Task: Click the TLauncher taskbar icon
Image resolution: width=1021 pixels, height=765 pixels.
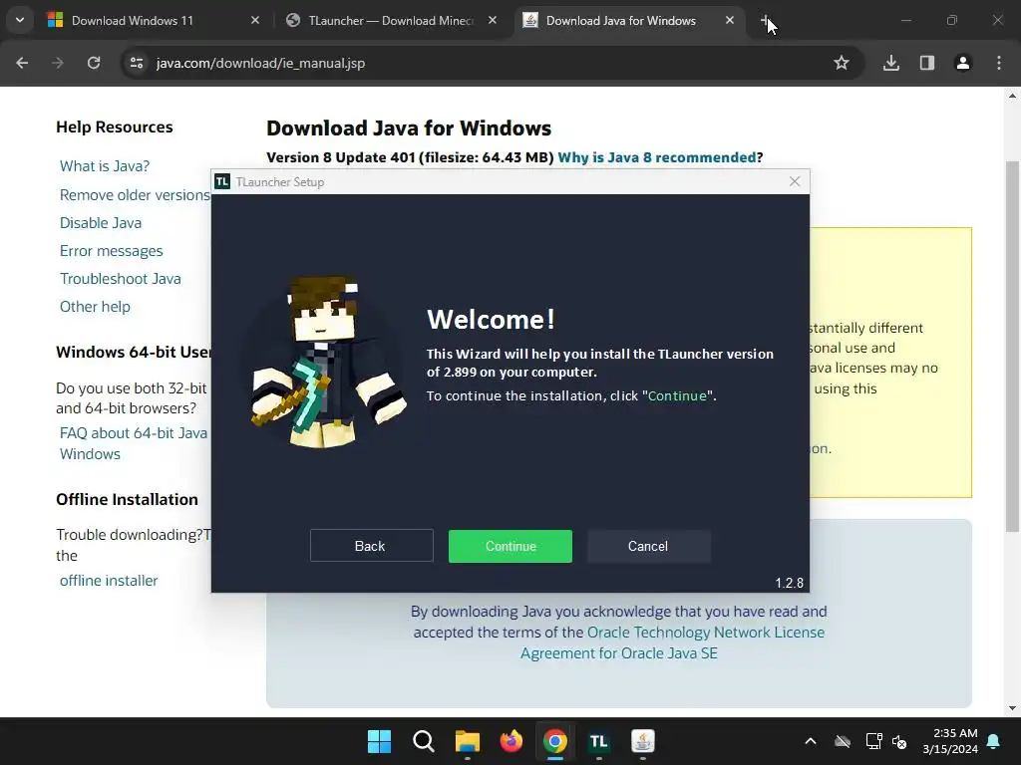Action: click(599, 741)
